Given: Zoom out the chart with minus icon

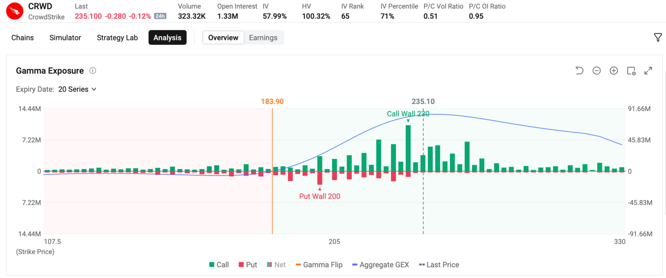Looking at the screenshot, I should tap(596, 71).
